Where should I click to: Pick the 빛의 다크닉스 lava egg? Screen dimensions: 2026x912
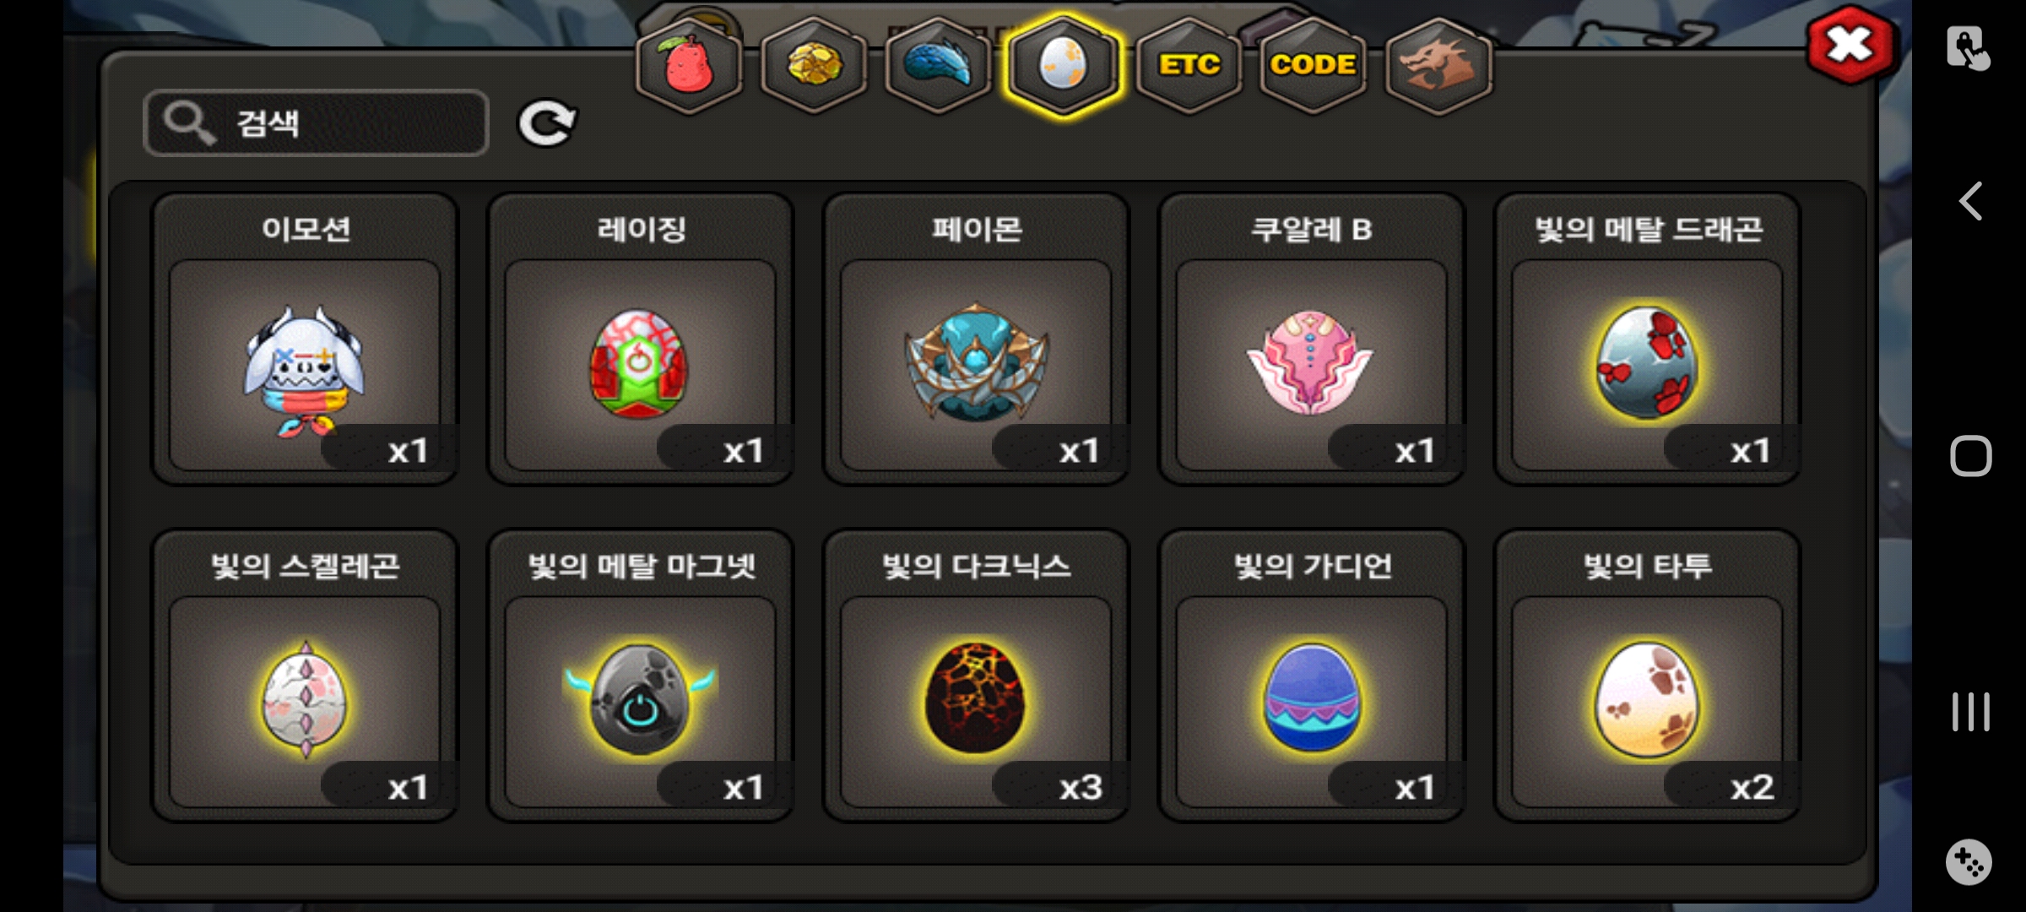pyautogui.click(x=976, y=676)
